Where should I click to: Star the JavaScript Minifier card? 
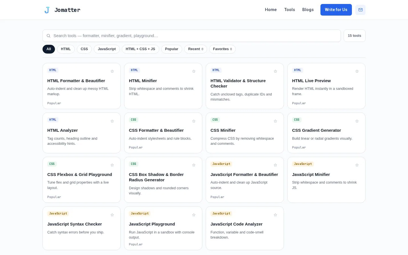pyautogui.click(x=357, y=165)
